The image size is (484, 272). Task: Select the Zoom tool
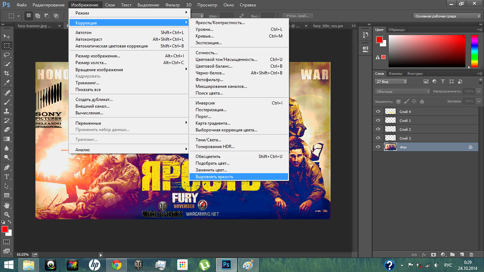7,214
